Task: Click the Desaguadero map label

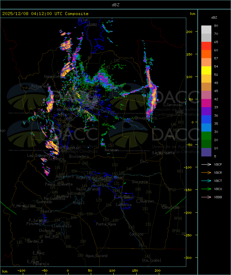Action: tap(146, 118)
